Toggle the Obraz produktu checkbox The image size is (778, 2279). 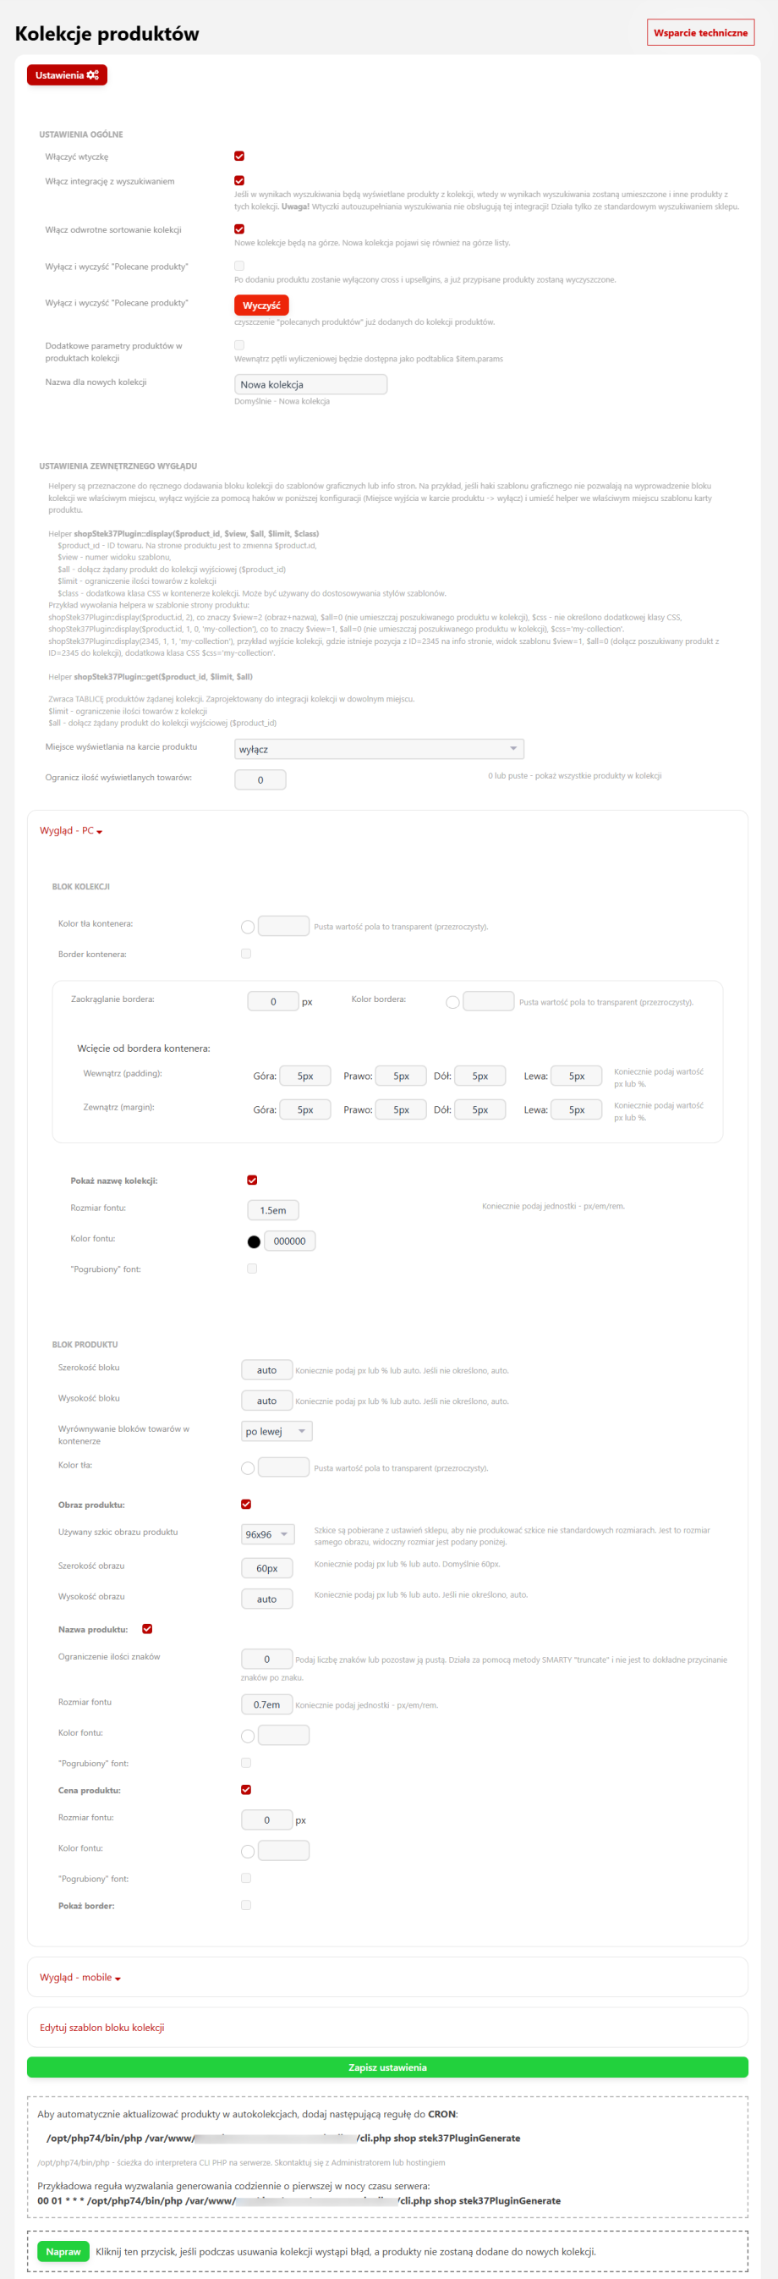click(x=246, y=1504)
